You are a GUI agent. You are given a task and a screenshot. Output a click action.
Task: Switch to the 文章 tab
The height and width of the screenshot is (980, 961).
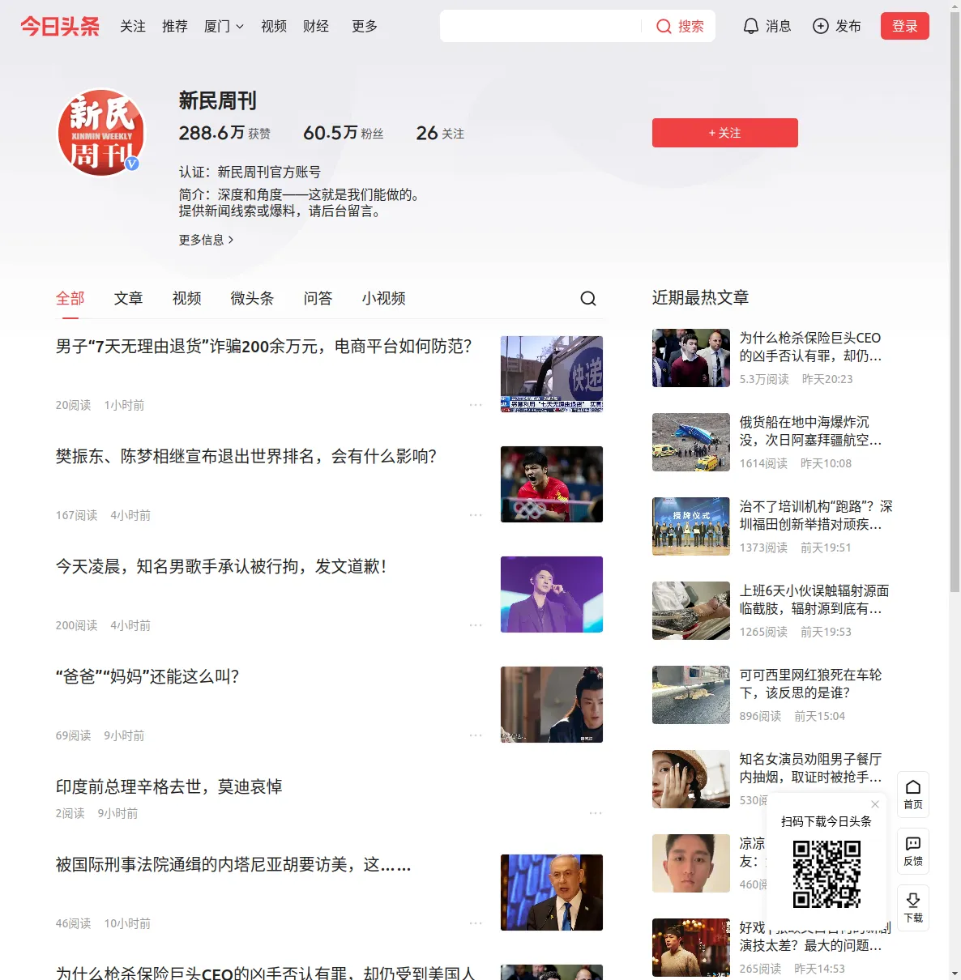(129, 299)
